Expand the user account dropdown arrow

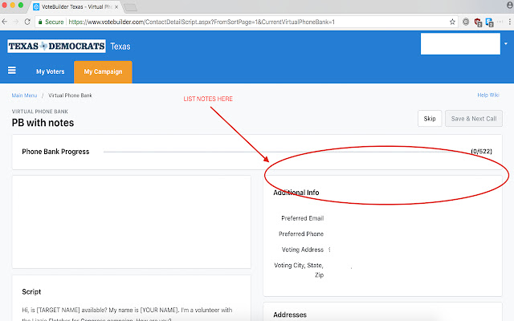point(506,43)
